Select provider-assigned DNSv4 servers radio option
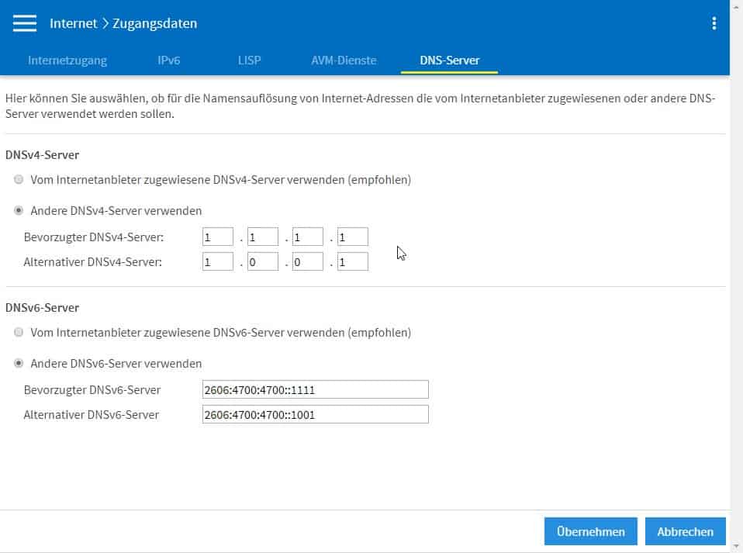This screenshot has width=743, height=553. coord(19,179)
